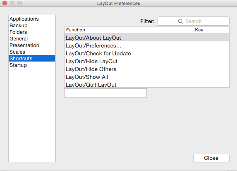
Task: Select the Presentation category
Action: point(32,45)
